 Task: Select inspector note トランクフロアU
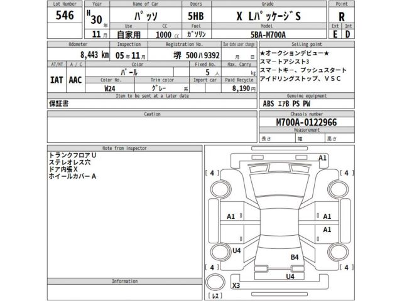pyautogui.click(x=72, y=155)
